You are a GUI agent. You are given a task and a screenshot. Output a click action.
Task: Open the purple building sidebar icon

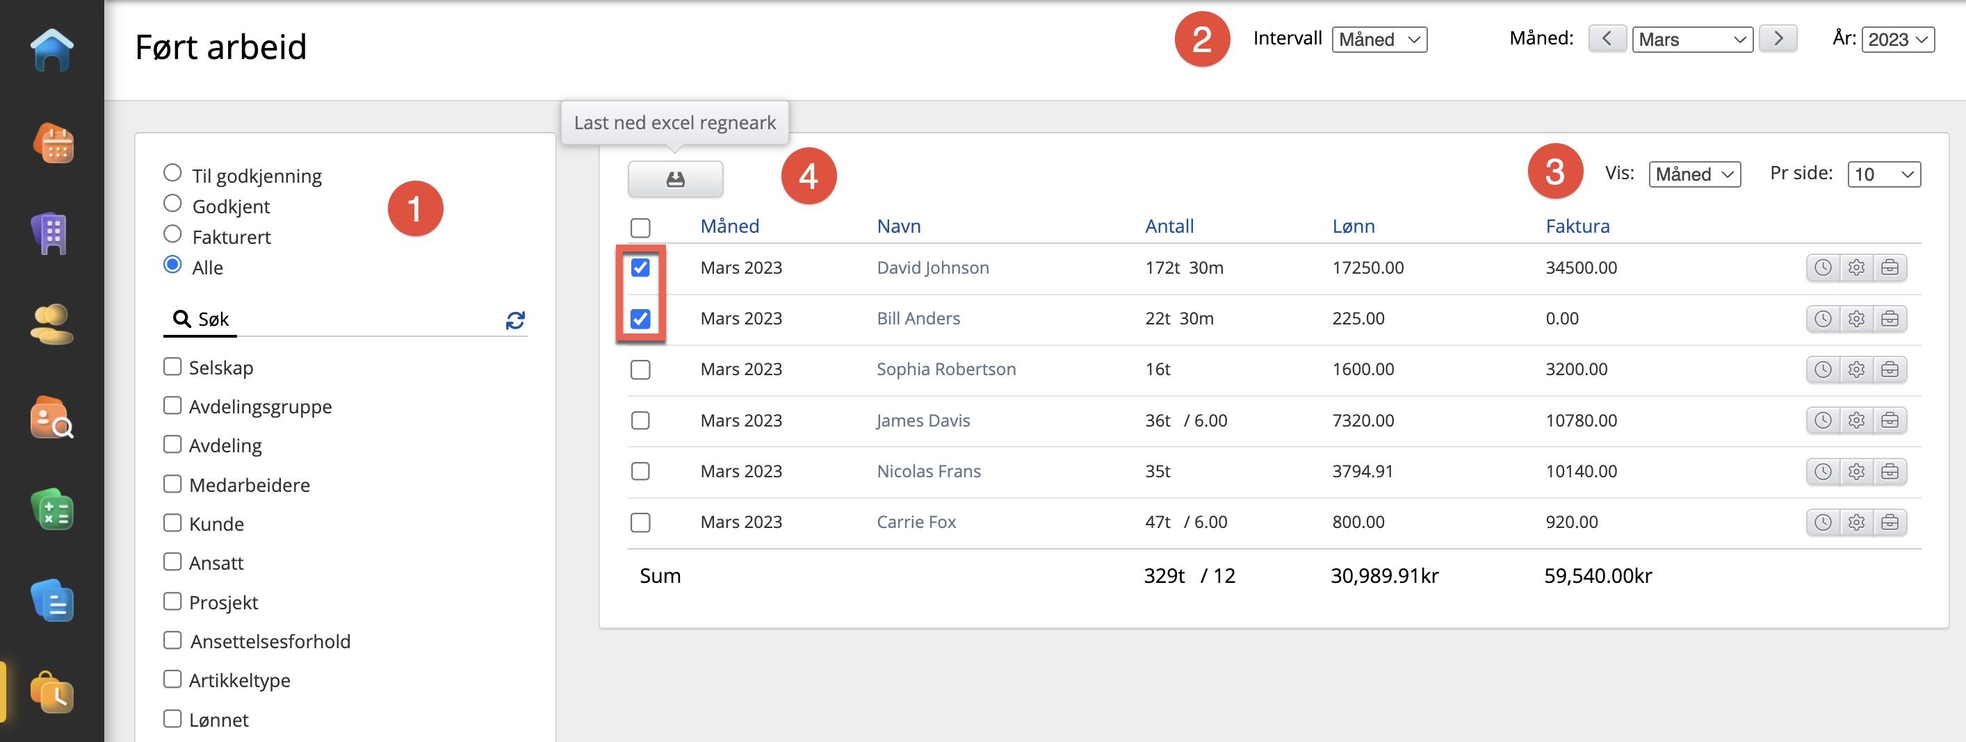52,234
